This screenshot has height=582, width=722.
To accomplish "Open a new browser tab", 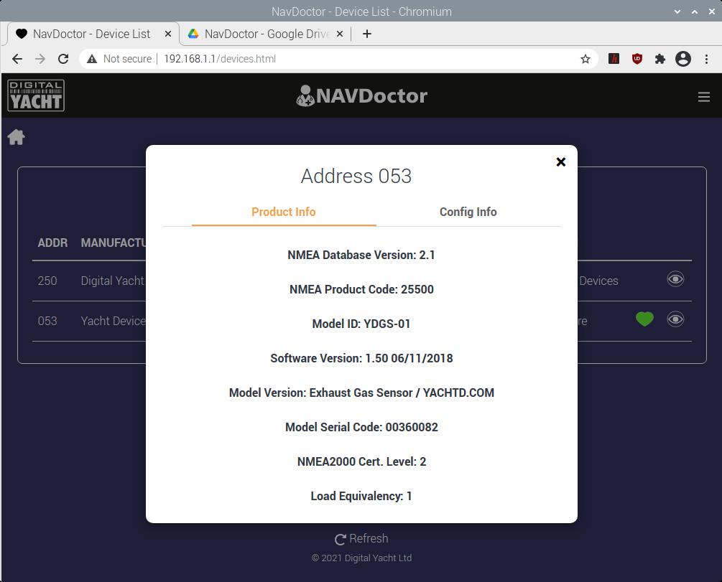I will tap(367, 34).
